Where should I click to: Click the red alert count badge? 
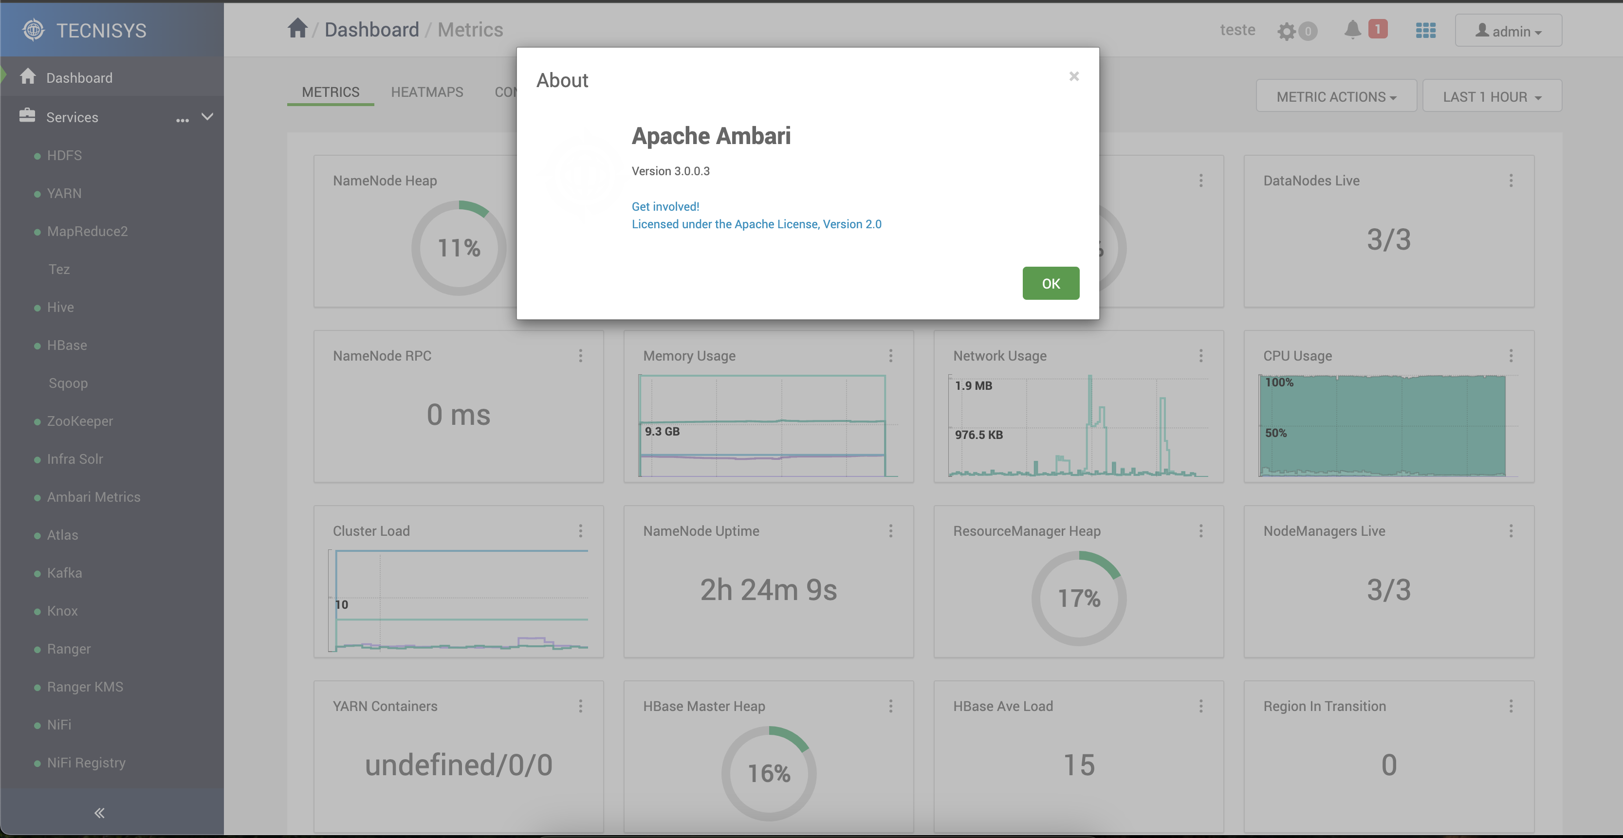[1377, 29]
